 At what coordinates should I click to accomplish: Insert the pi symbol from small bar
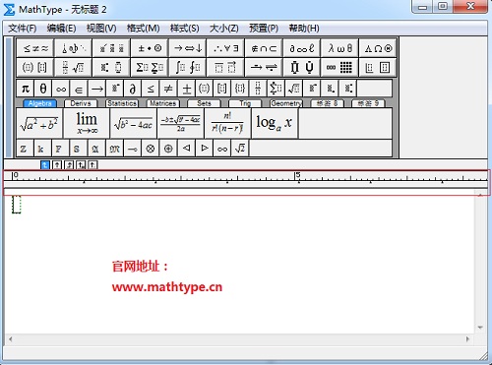point(25,89)
